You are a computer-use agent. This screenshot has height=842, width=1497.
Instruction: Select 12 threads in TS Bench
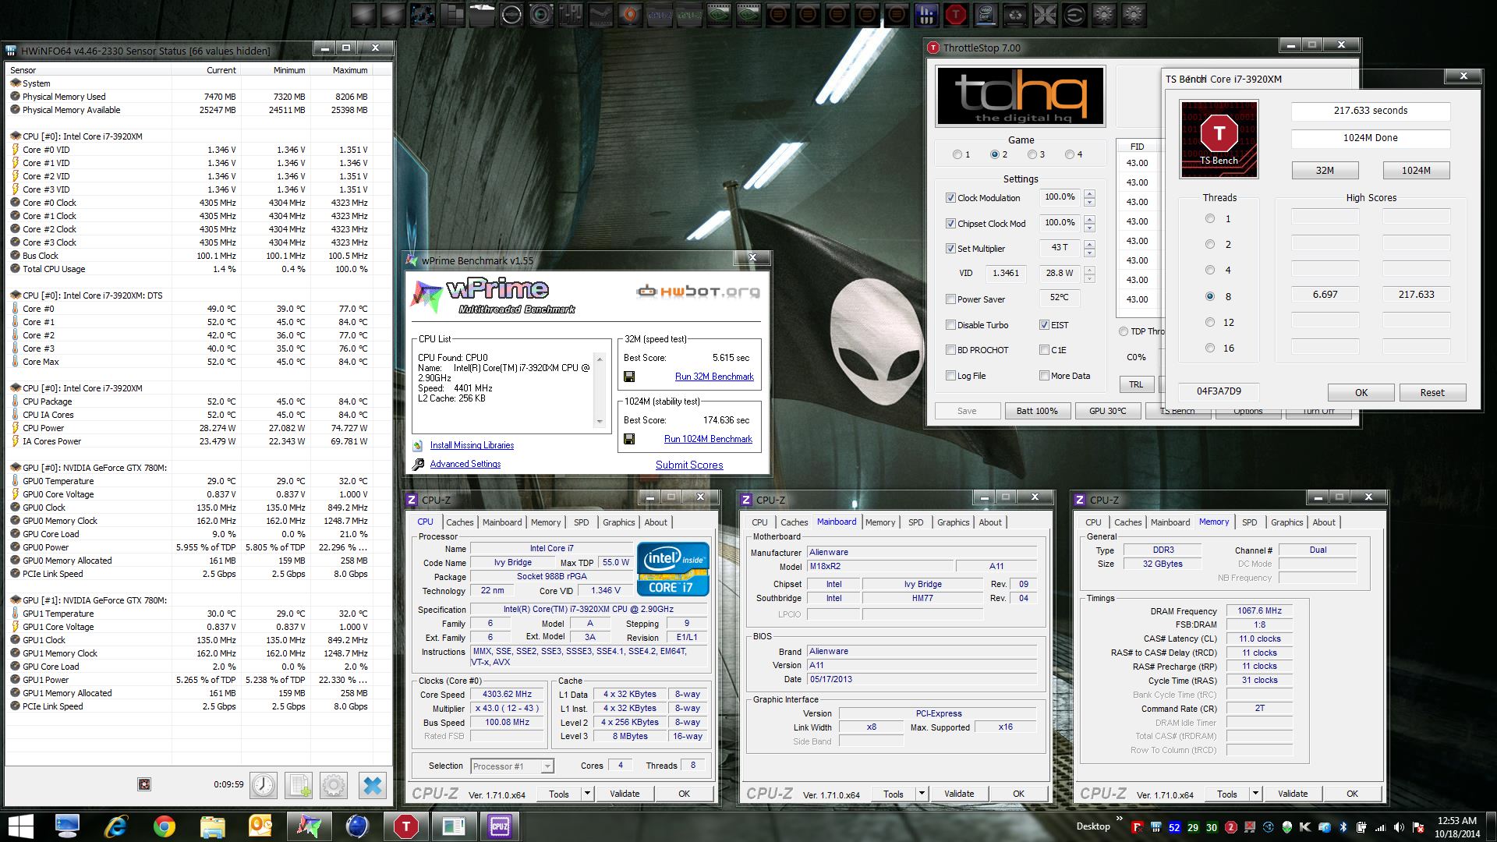pyautogui.click(x=1210, y=322)
